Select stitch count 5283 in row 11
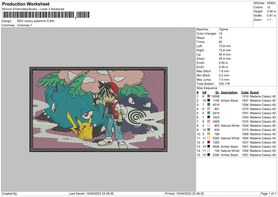Image resolution: width=278 pixels, height=197 pixels. [216, 138]
